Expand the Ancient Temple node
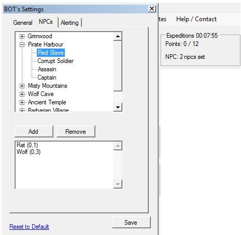241x235 pixels. tap(22, 102)
